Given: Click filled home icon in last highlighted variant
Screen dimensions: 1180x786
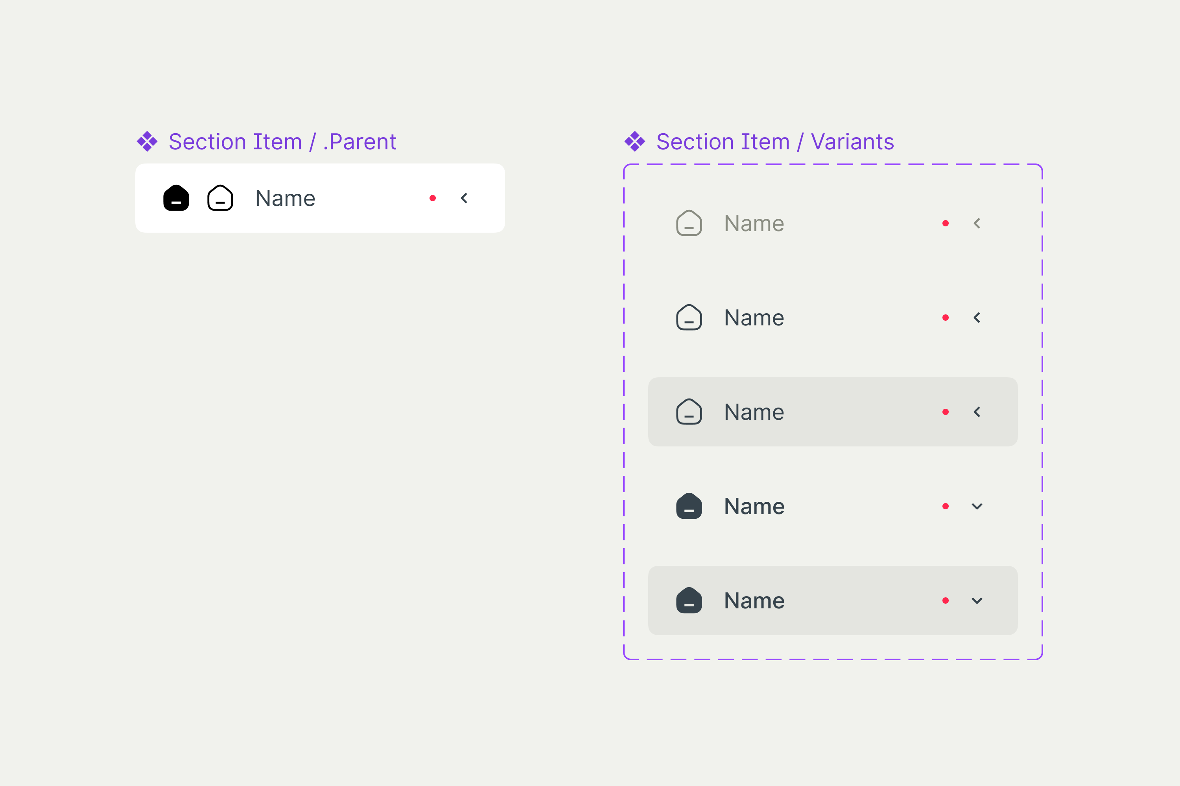Looking at the screenshot, I should click(689, 600).
